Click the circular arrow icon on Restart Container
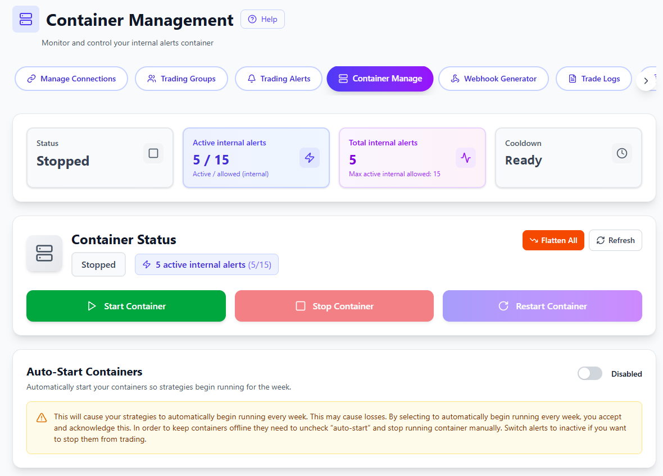The image size is (663, 476). tap(503, 306)
